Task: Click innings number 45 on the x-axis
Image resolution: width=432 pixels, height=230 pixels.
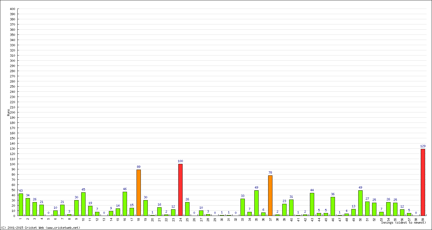Action: click(326, 219)
